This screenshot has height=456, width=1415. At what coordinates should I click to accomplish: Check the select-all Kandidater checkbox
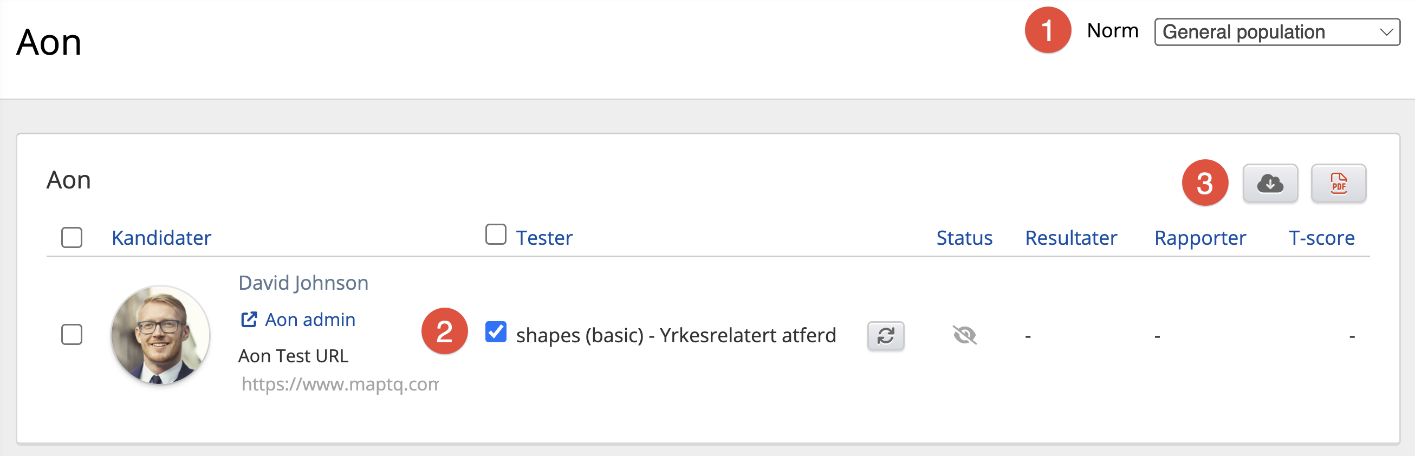click(x=72, y=238)
